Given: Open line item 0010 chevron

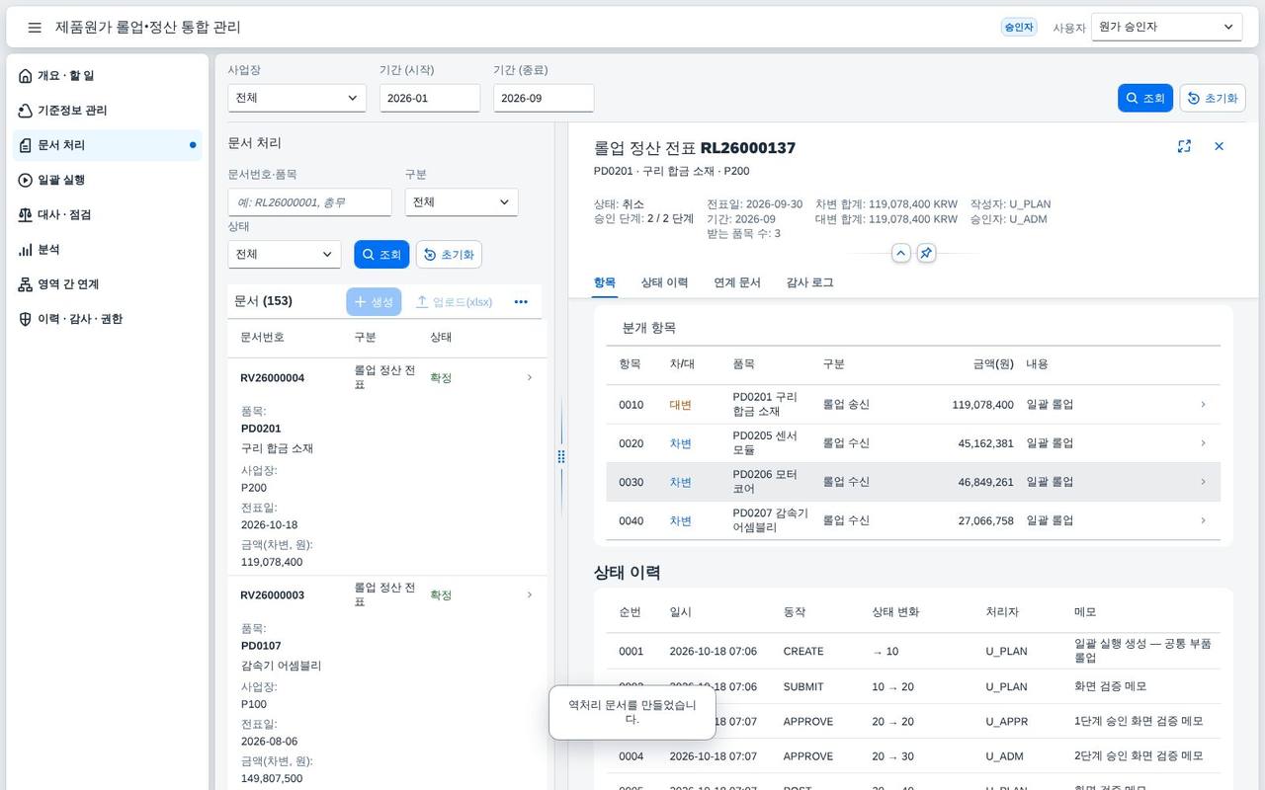Looking at the screenshot, I should [1203, 404].
